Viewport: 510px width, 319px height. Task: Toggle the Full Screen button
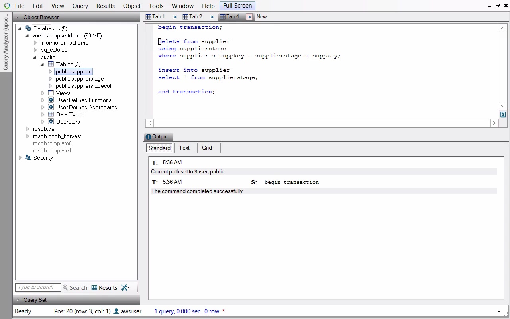pyautogui.click(x=237, y=6)
